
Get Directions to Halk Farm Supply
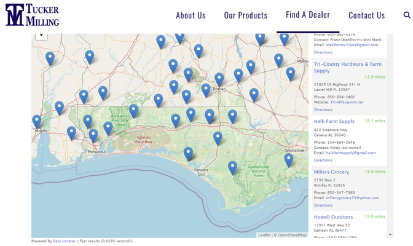point(323,160)
